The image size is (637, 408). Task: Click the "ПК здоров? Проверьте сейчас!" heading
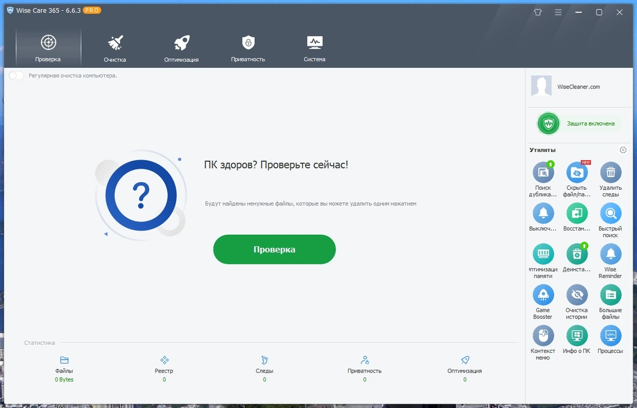(x=276, y=165)
